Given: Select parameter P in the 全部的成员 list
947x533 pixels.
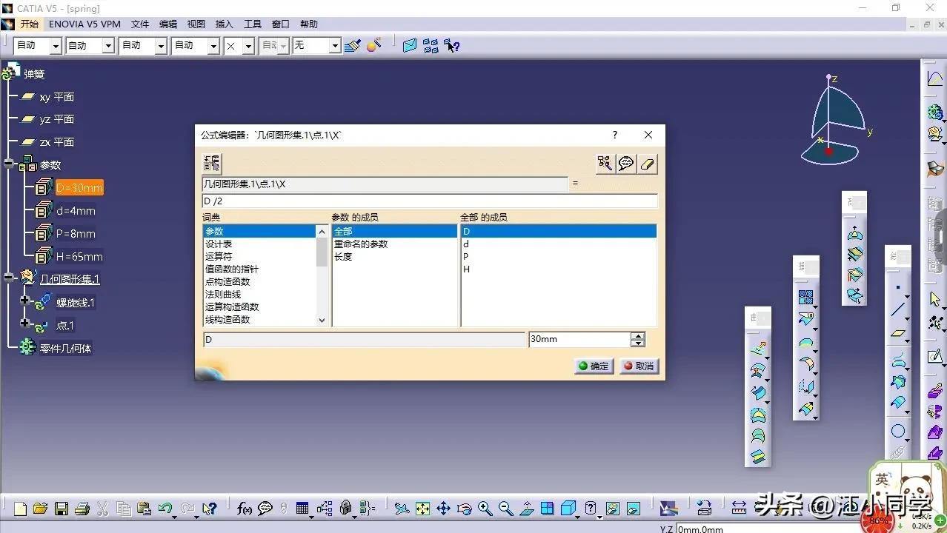Looking at the screenshot, I should pos(519,256).
